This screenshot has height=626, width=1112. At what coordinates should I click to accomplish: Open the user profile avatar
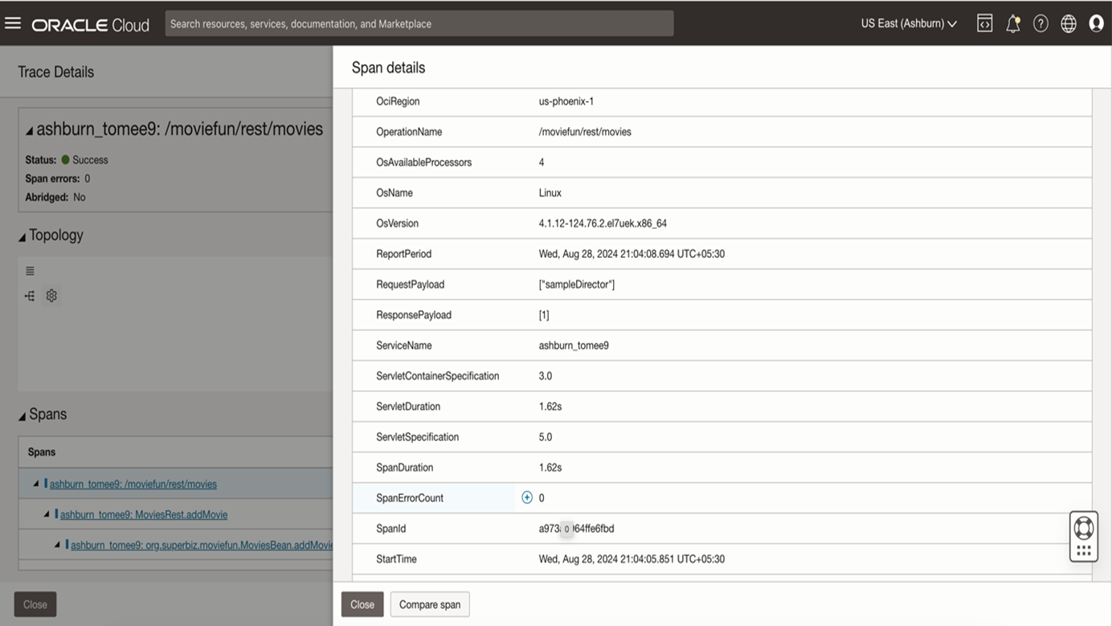(1096, 23)
